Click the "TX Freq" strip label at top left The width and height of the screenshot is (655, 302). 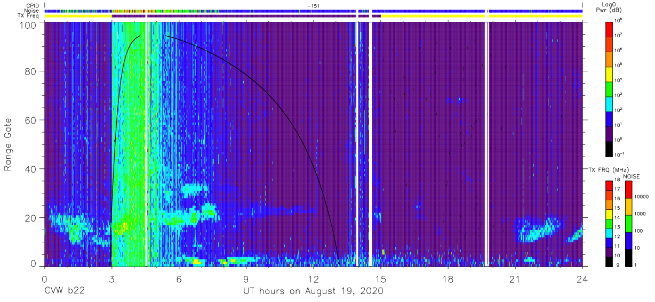(x=29, y=16)
